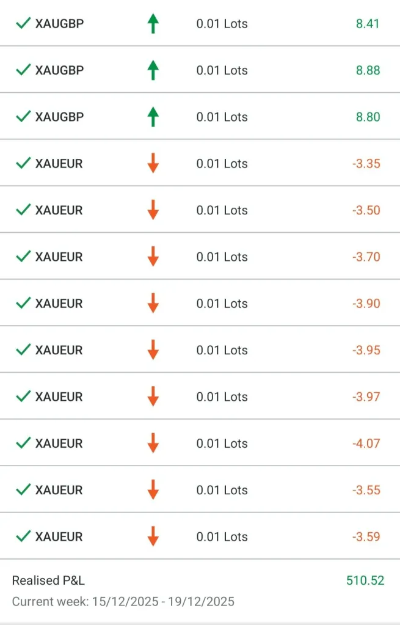Select the XAUEUR symbol with -3.90 loss
The width and height of the screenshot is (400, 625).
[x=59, y=304]
